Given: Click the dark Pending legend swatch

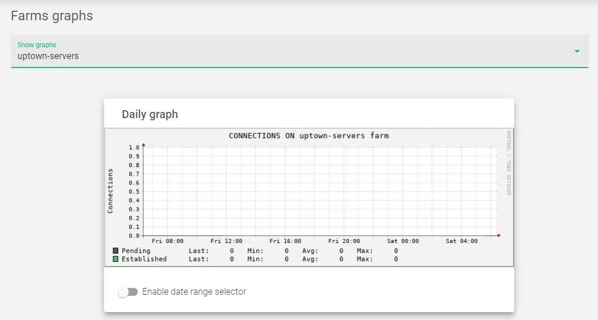Looking at the screenshot, I should point(115,251).
